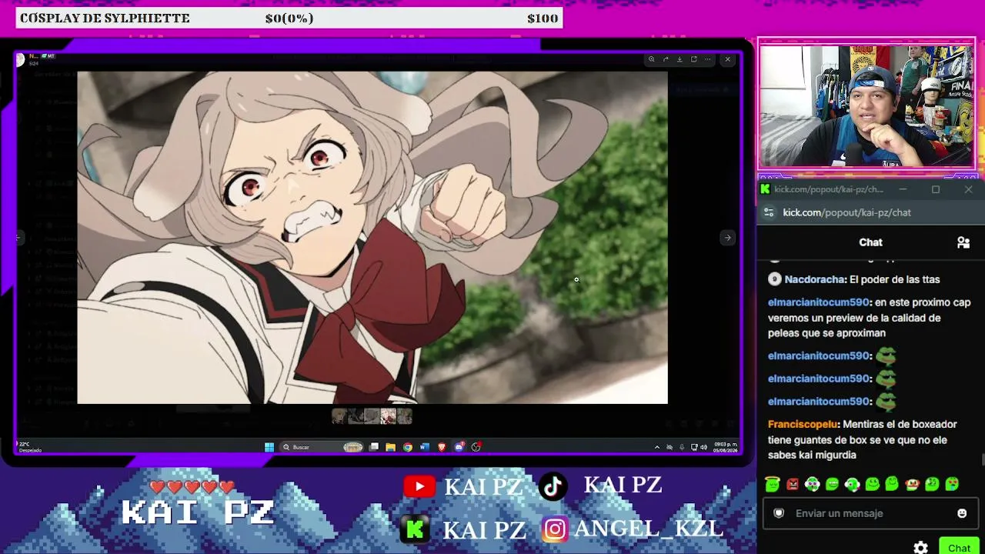Click Nacdoracha's chat badge icon
The image size is (985, 554).
(x=775, y=279)
